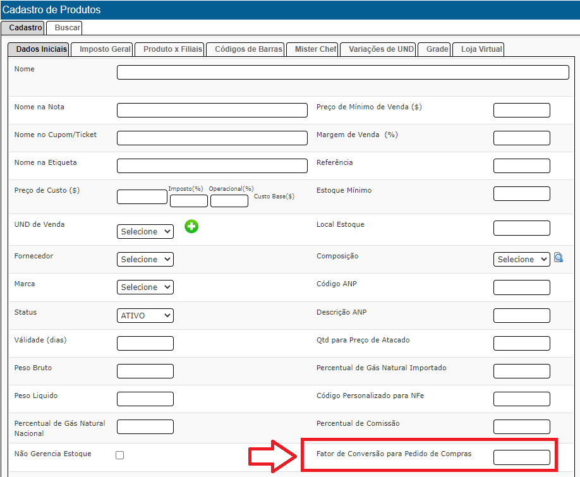The height and width of the screenshot is (477, 580).
Task: Click the Nome input field
Action: coord(342,73)
